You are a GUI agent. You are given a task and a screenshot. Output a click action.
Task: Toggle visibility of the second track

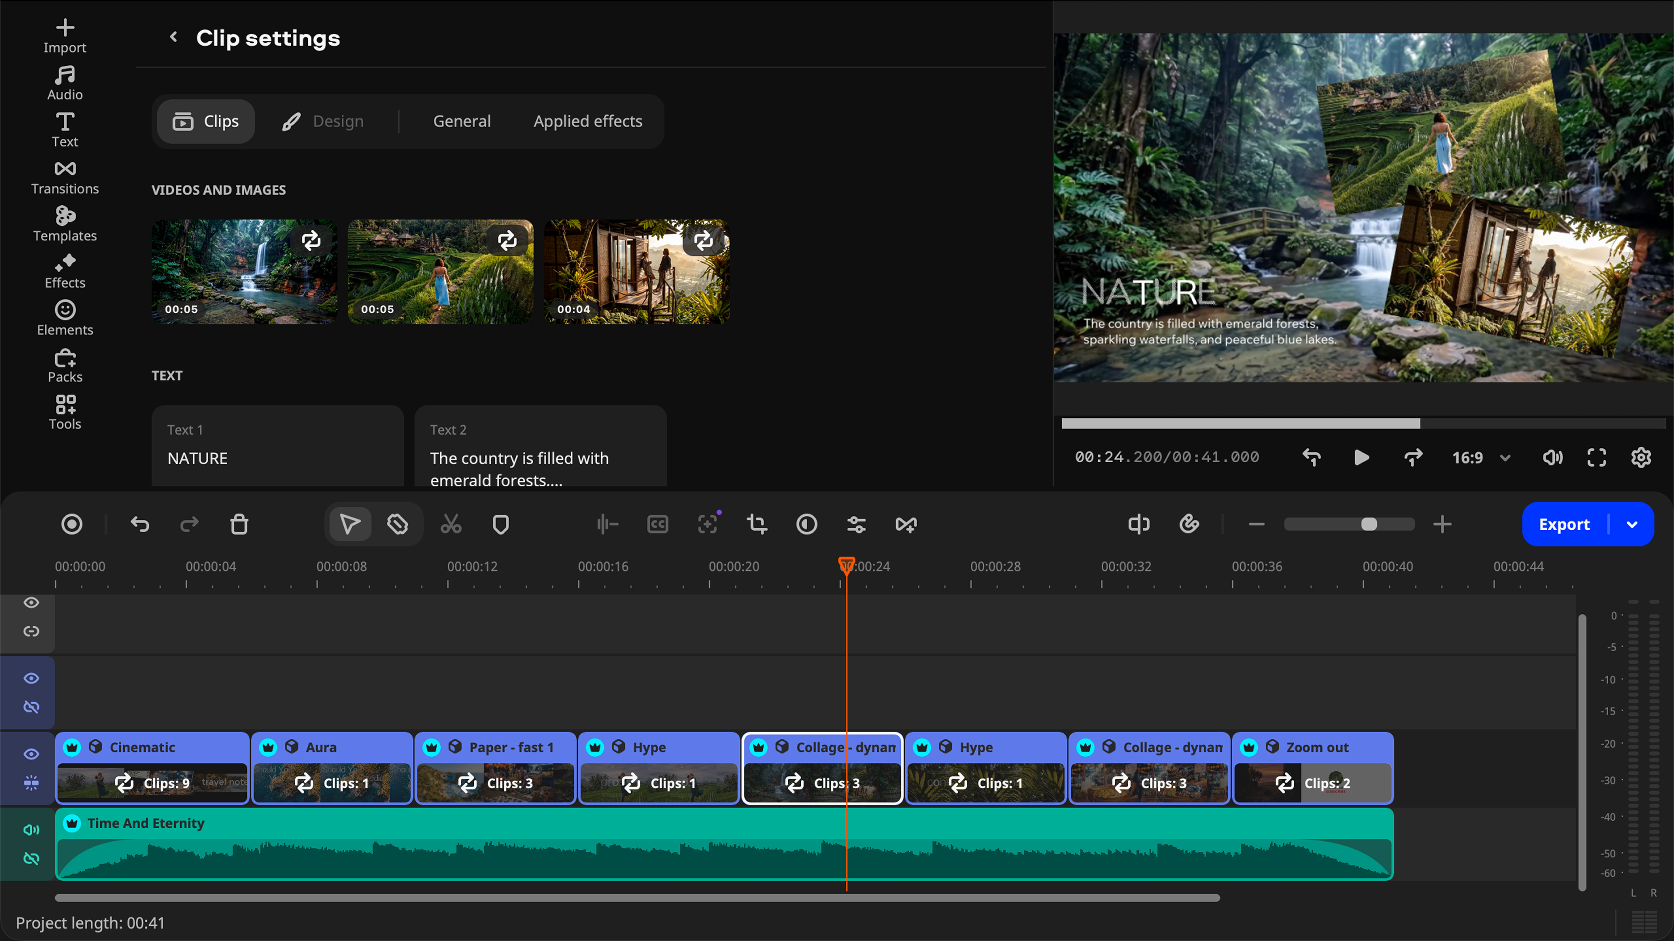tap(31, 678)
